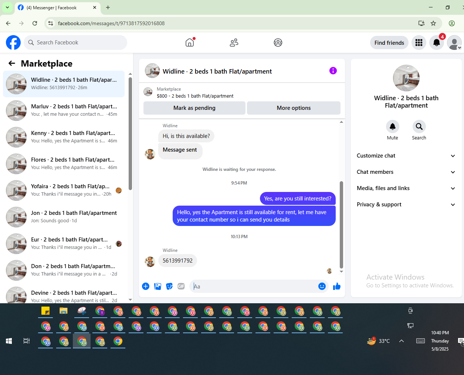Click the purple conversation info icon
464x375 pixels.
click(x=333, y=71)
